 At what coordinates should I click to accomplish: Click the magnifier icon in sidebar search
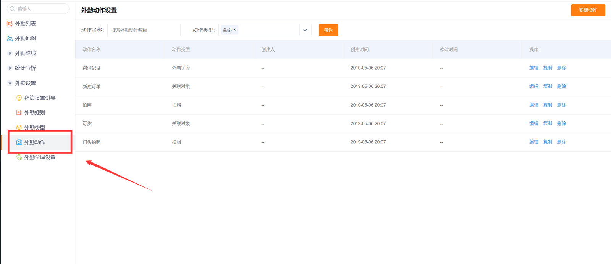(x=12, y=9)
